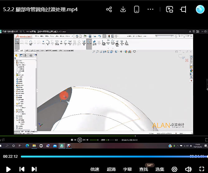208x173 pixels.
Task: Mute audio via the speaker icon
Action: 188,169
